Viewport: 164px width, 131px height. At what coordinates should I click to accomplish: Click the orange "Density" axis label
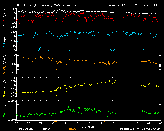click(4, 70)
